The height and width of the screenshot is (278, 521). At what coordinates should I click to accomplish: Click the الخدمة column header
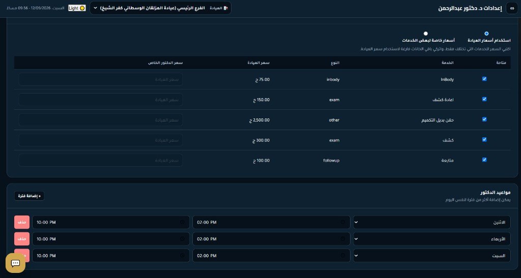(448, 63)
